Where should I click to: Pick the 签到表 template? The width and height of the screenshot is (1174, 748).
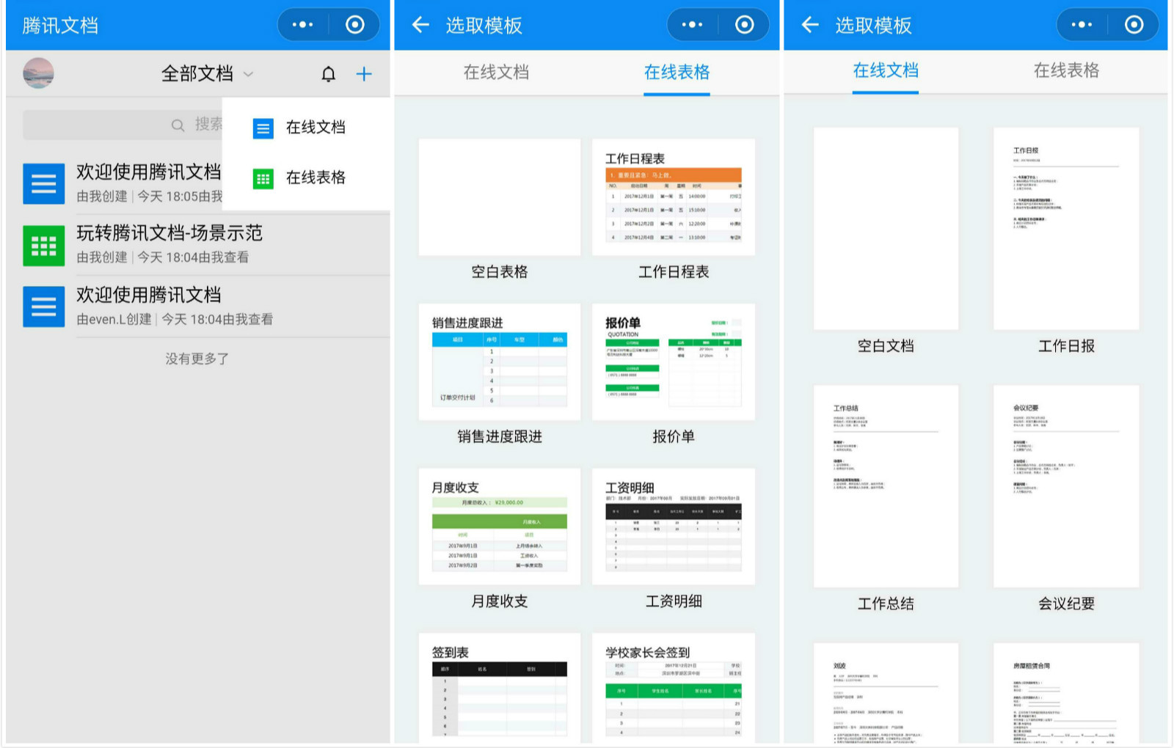click(500, 688)
